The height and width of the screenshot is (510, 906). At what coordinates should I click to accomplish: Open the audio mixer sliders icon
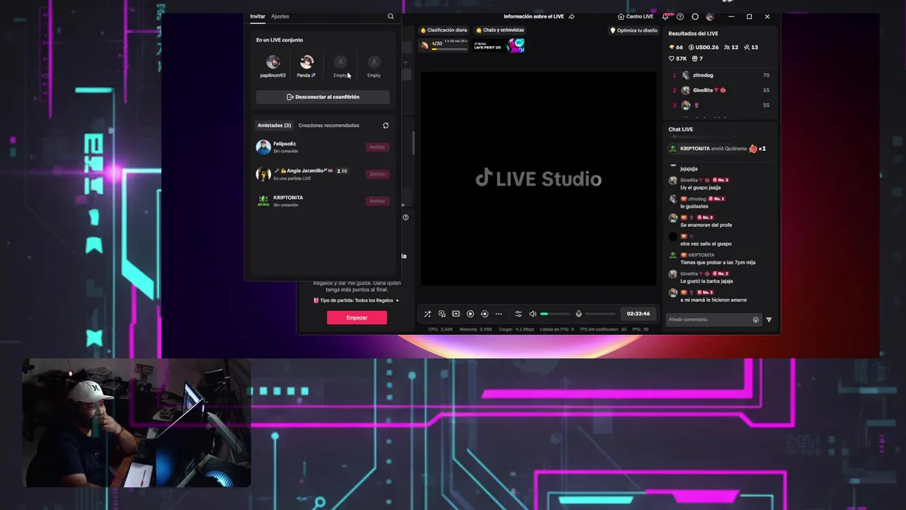(x=518, y=314)
